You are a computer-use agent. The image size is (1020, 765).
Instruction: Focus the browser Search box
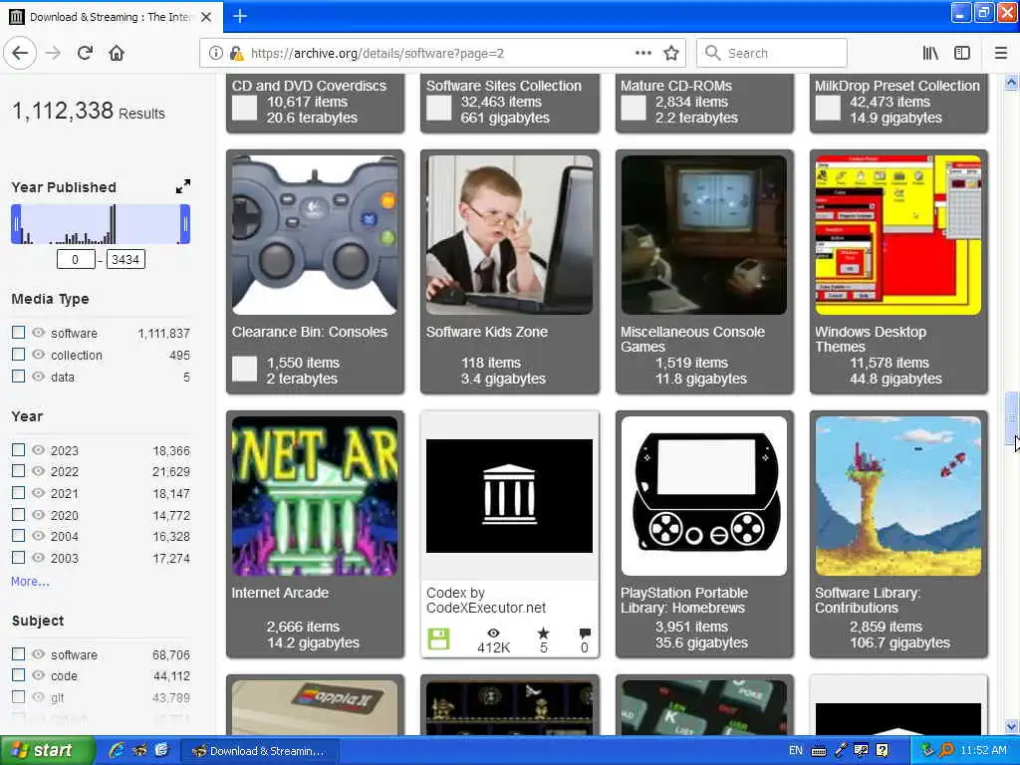(x=772, y=53)
